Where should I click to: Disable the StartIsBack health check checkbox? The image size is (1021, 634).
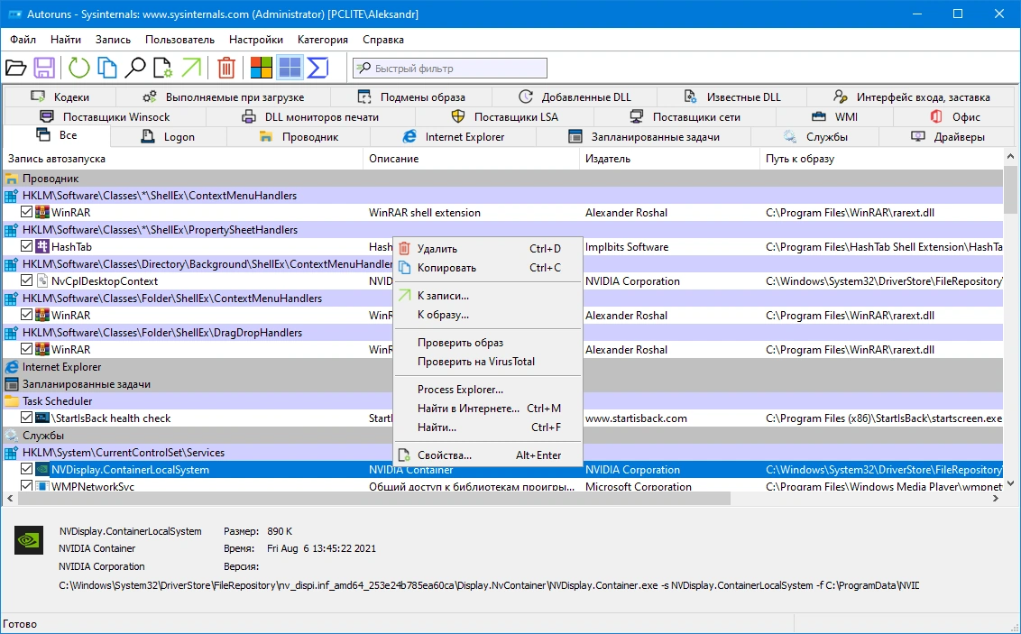pos(27,418)
